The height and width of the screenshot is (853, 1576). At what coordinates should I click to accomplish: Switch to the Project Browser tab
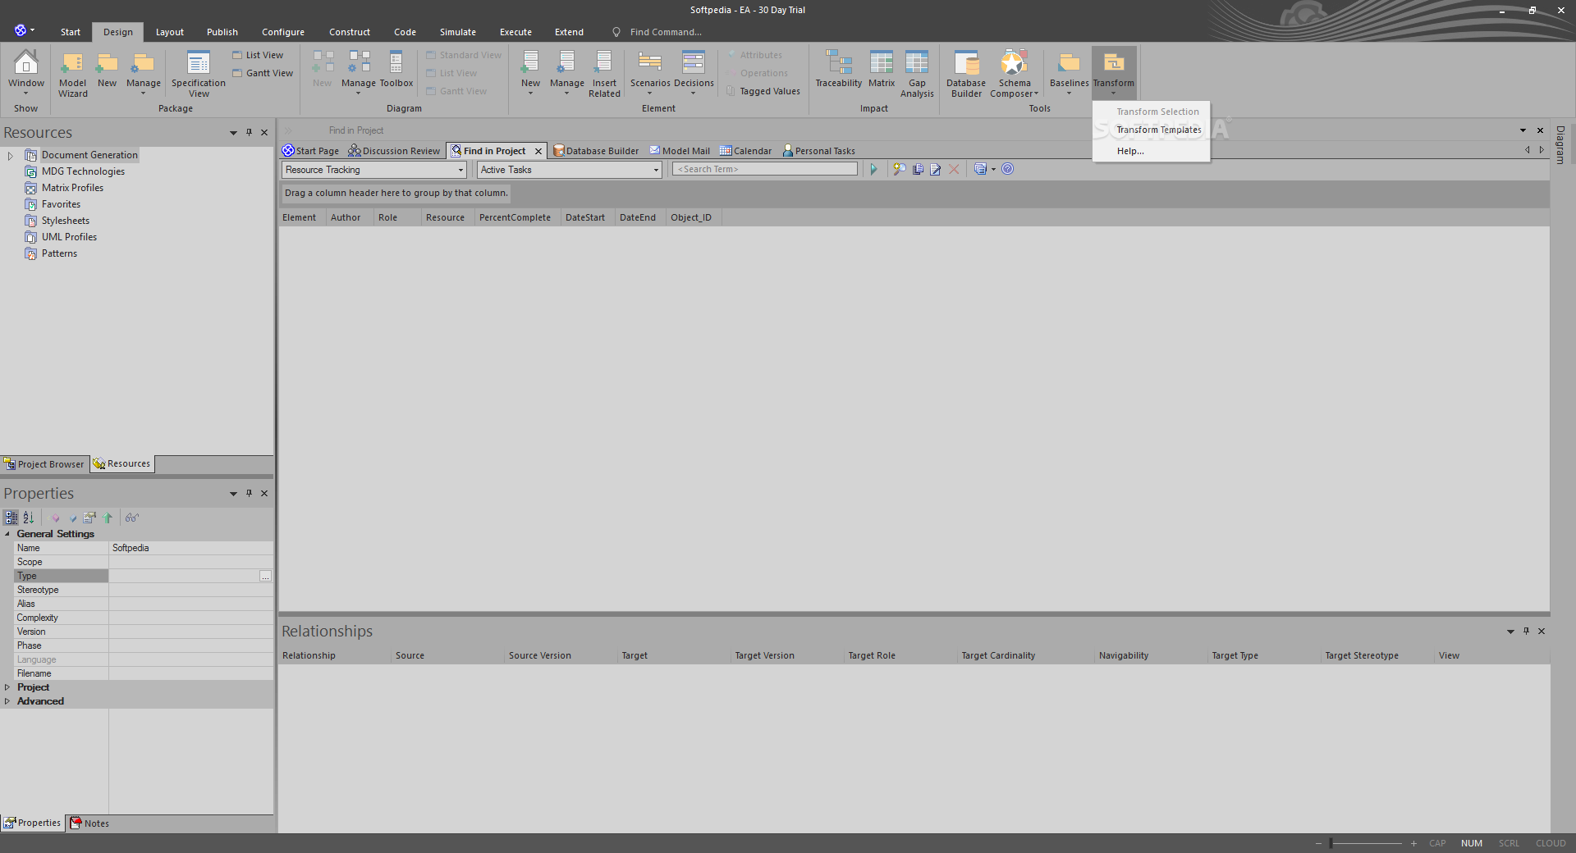[44, 464]
